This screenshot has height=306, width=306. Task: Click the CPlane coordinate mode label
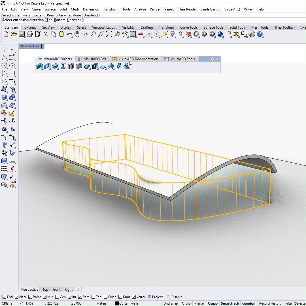(x=7, y=303)
